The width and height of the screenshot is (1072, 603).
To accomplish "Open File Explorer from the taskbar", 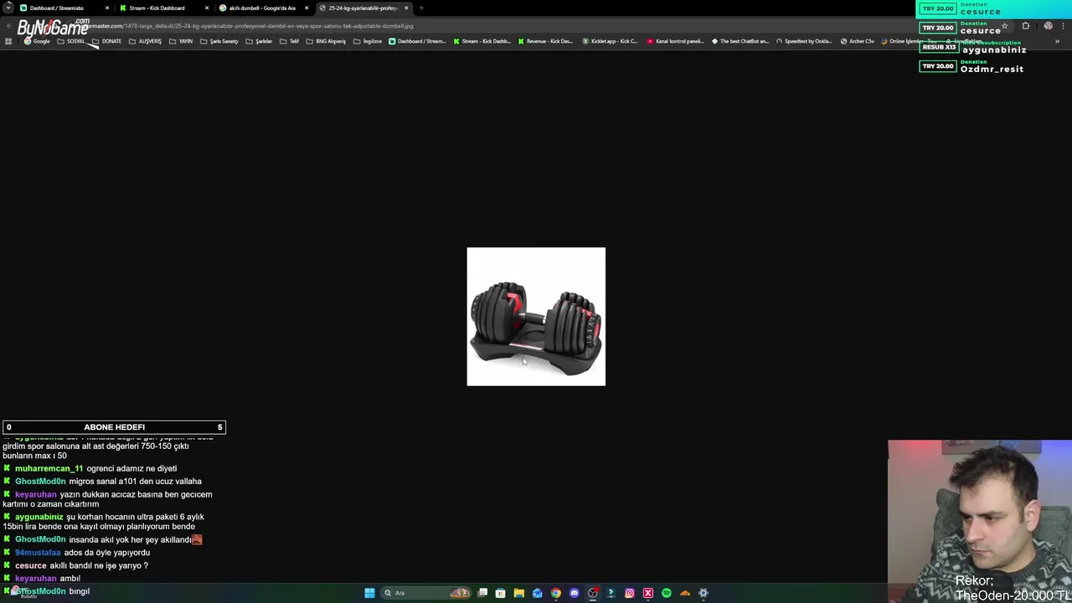I will [x=518, y=593].
